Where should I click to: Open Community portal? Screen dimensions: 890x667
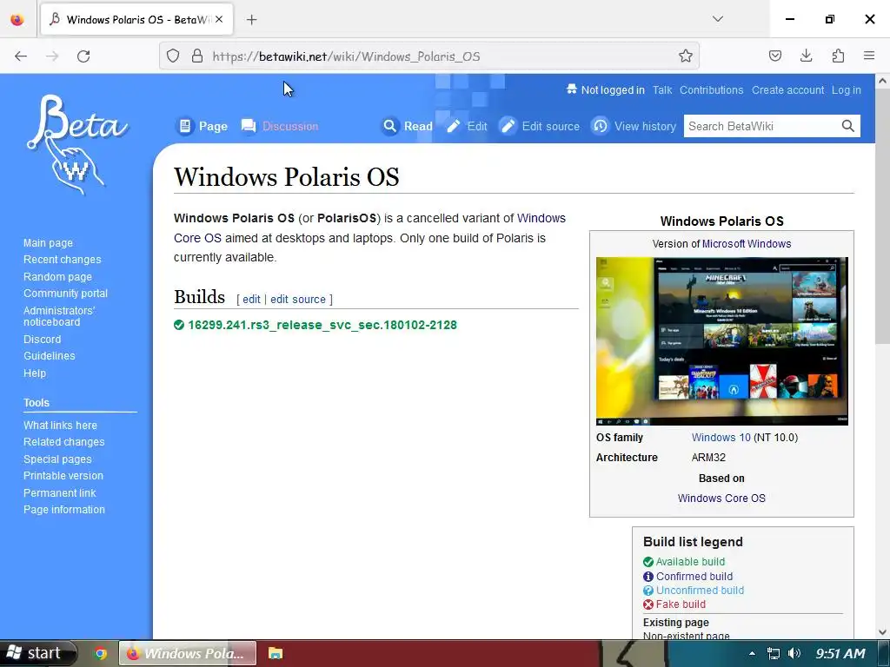click(x=65, y=294)
